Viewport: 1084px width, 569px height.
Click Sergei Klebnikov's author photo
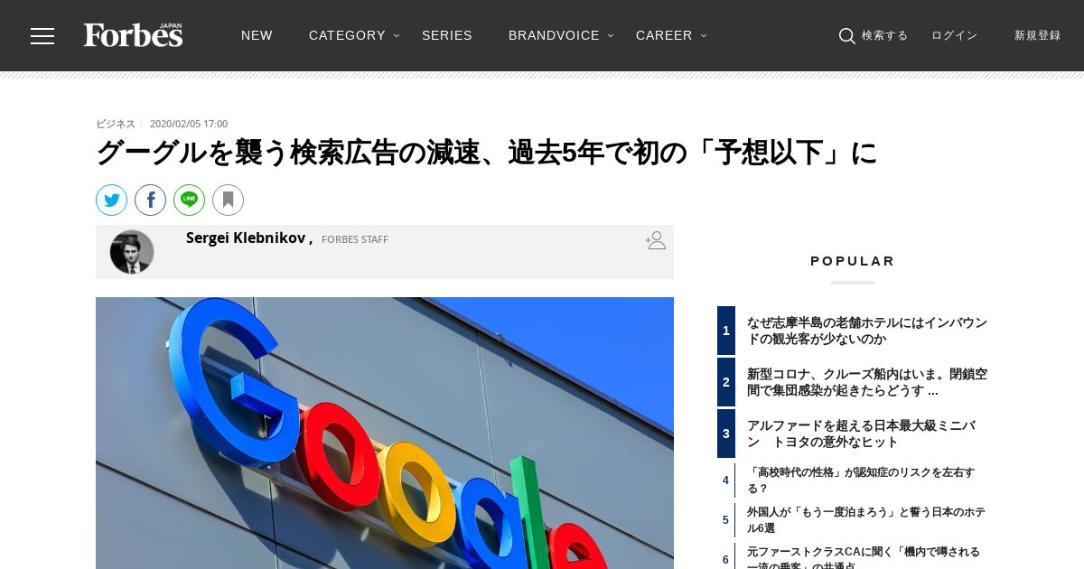click(132, 252)
